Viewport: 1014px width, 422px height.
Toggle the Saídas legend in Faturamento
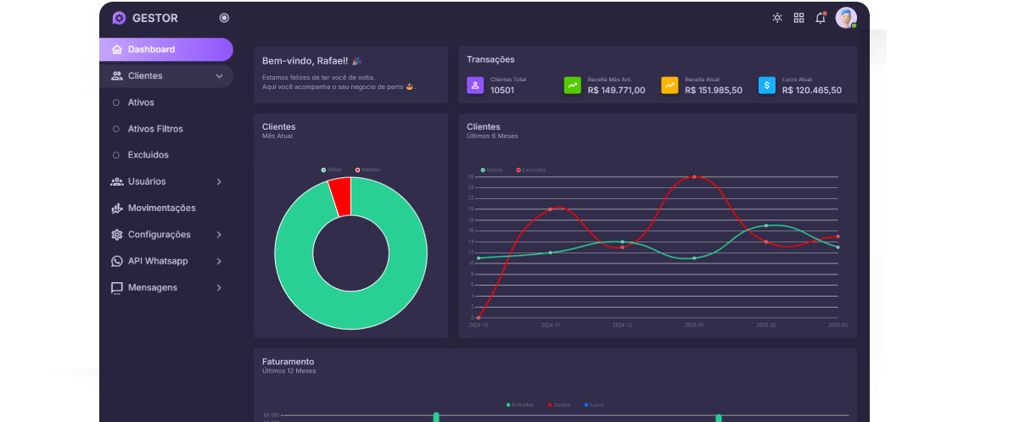559,404
